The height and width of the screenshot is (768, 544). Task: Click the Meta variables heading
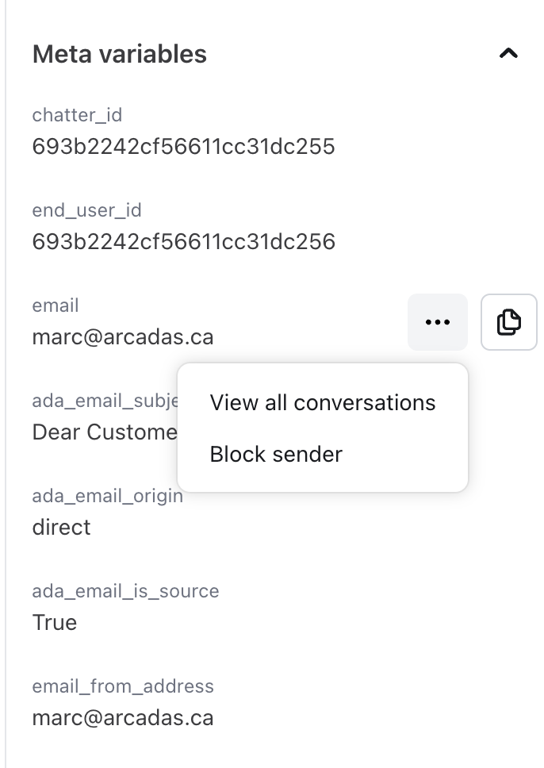pyautogui.click(x=120, y=54)
